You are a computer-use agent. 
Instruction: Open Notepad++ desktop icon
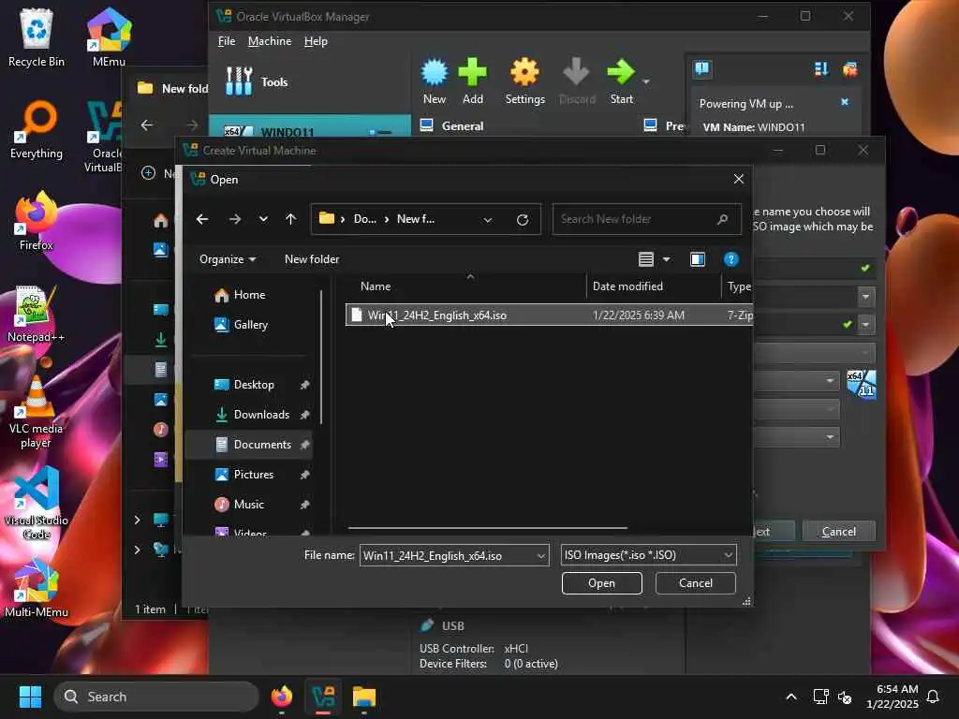[37, 314]
